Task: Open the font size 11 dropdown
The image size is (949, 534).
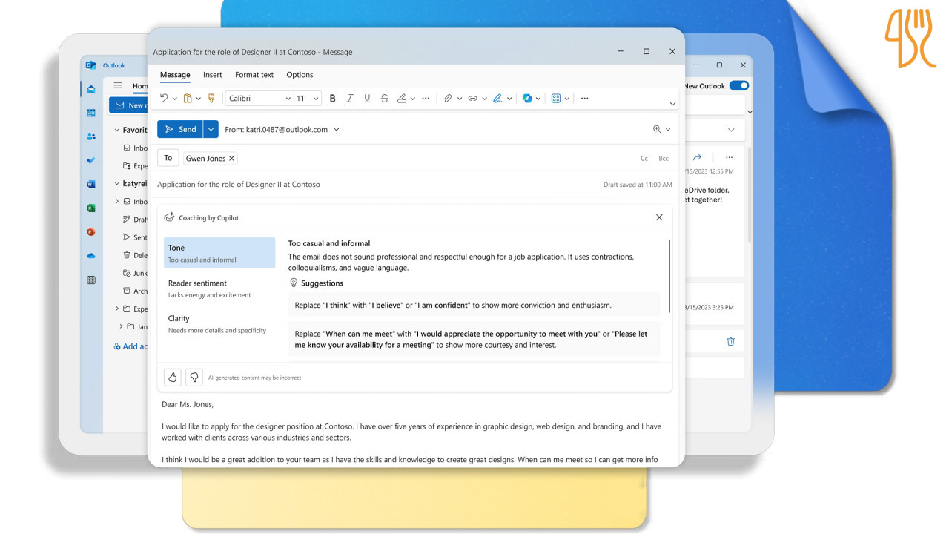Action: point(307,98)
